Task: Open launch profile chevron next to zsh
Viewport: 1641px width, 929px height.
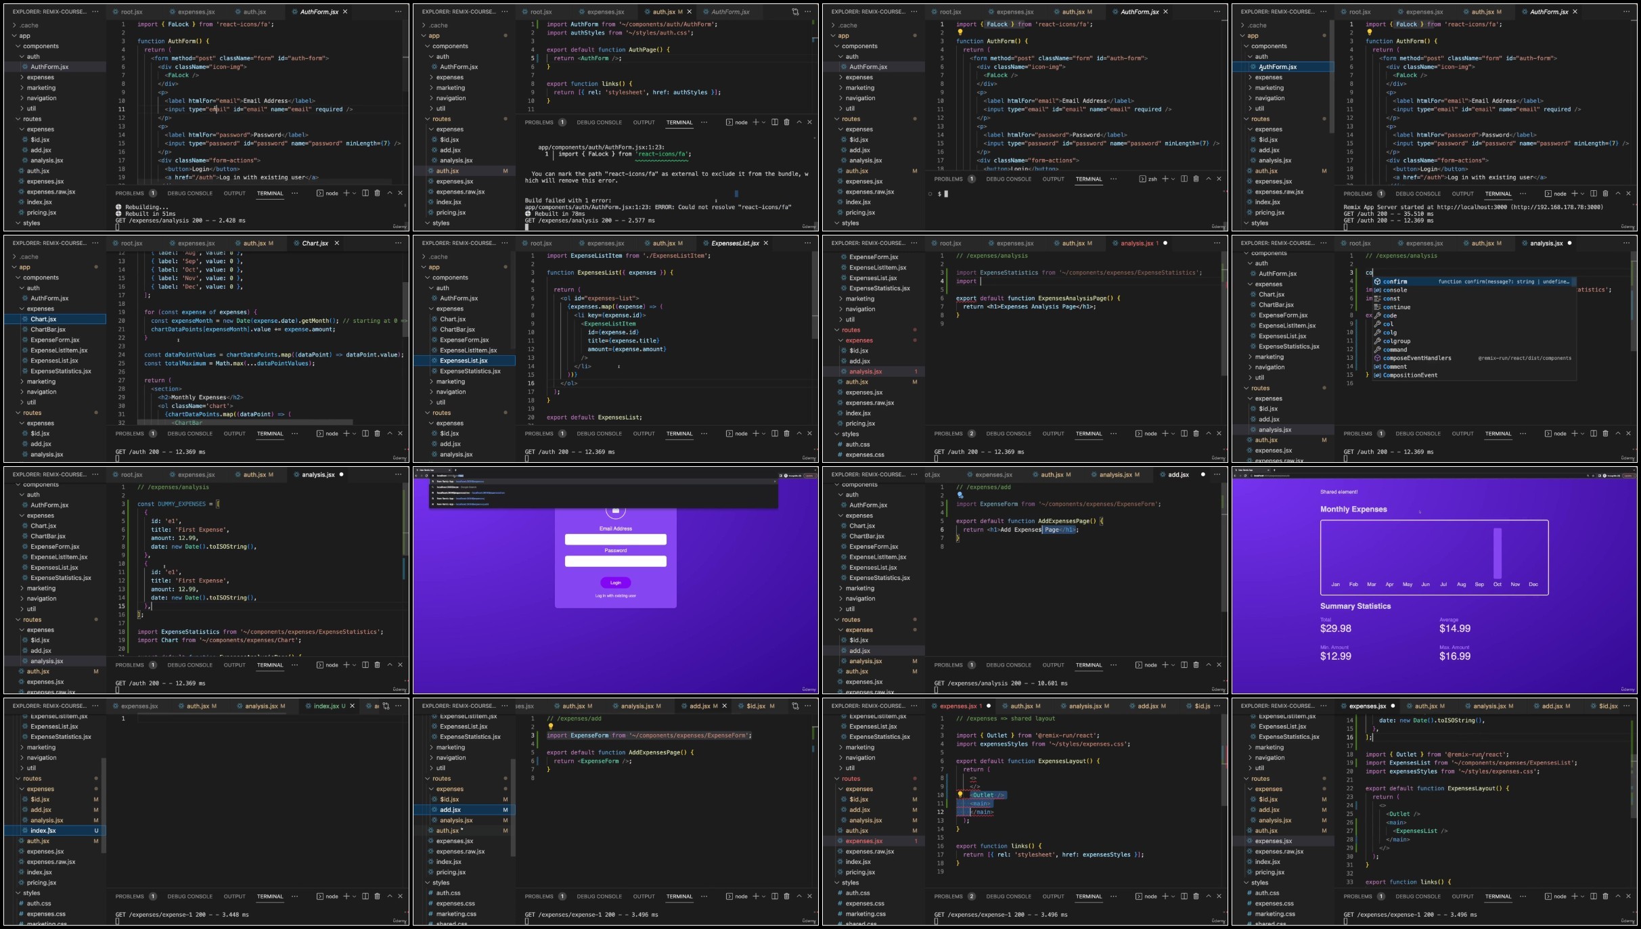Action: (x=1173, y=179)
